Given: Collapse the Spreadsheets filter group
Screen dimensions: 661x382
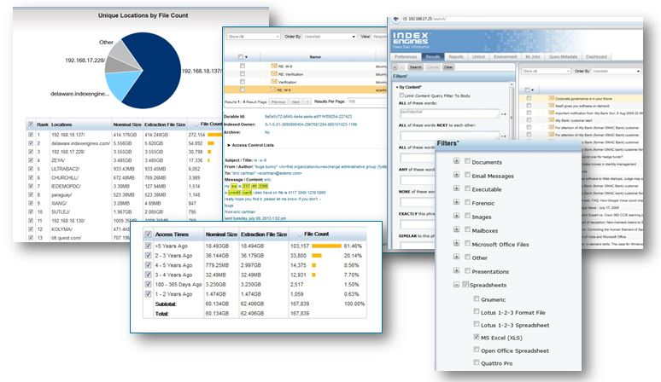Looking at the screenshot, I should 456,285.
